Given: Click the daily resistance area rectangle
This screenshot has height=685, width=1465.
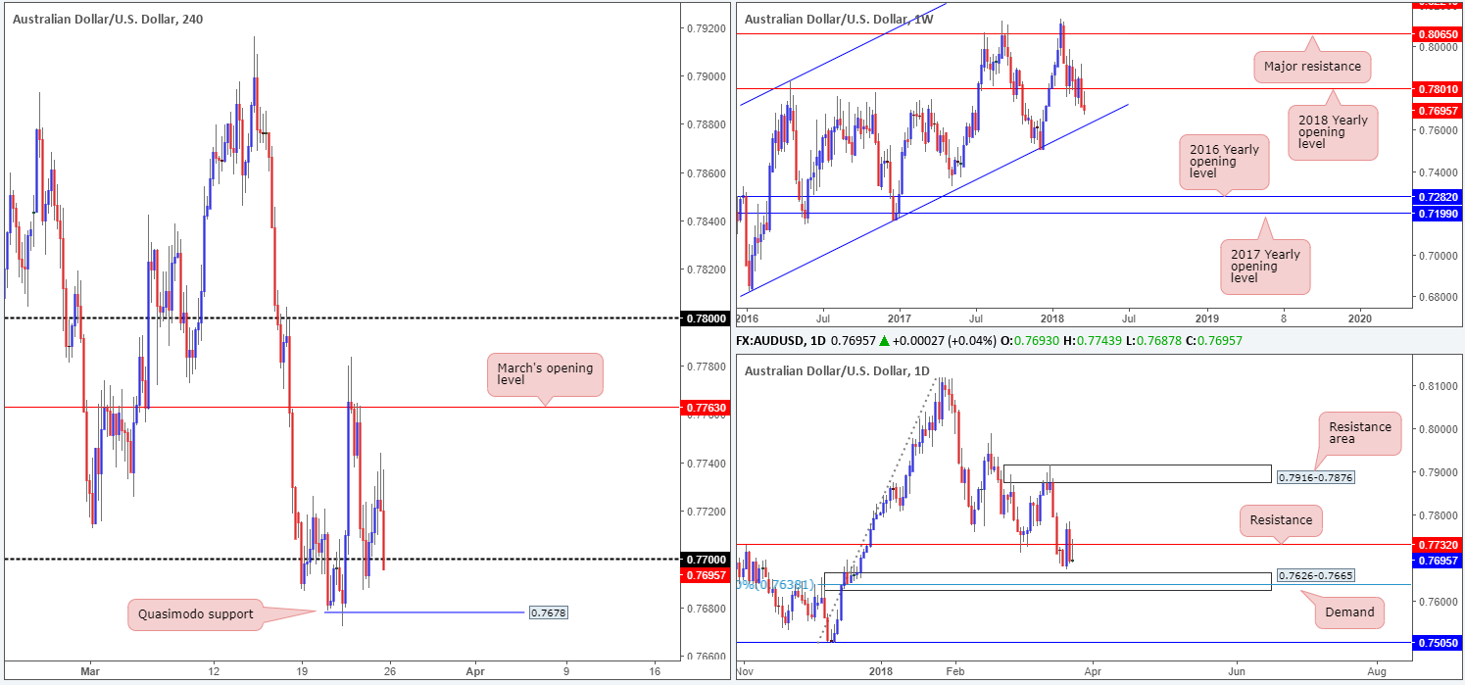Looking at the screenshot, I should [x=1136, y=473].
